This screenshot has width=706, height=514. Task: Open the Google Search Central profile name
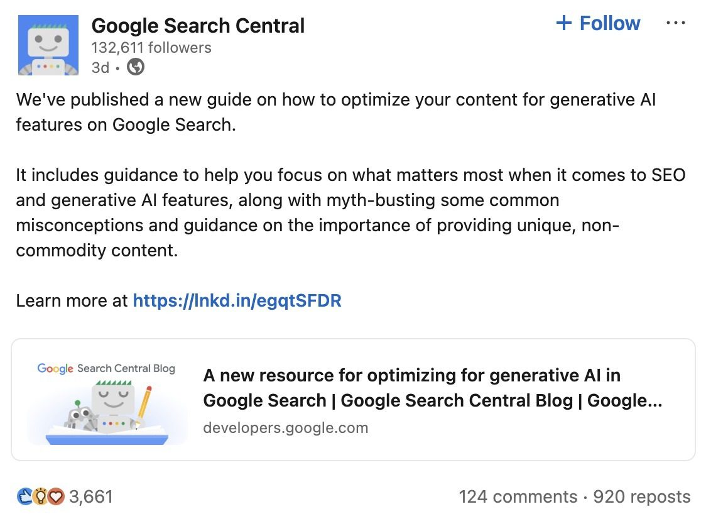point(198,26)
